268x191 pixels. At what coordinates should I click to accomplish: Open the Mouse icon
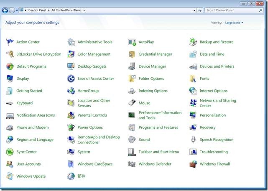tap(132, 103)
